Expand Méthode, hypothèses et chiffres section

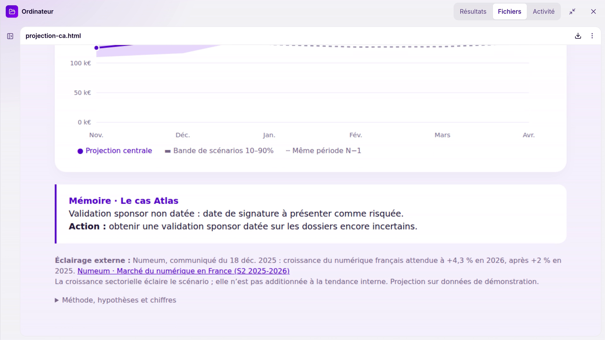pos(116,300)
